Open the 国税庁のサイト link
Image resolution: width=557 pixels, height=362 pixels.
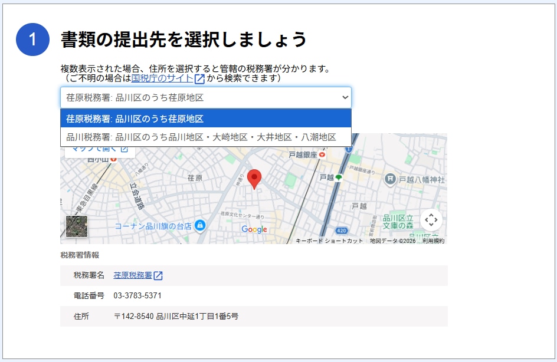(x=162, y=78)
